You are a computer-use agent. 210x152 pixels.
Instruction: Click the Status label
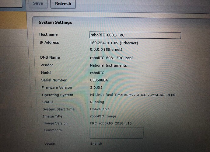48,102
